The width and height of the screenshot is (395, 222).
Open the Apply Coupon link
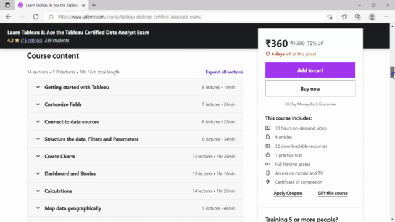(x=288, y=193)
